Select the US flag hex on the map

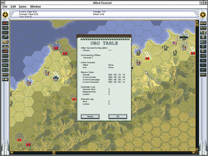tap(175, 43)
